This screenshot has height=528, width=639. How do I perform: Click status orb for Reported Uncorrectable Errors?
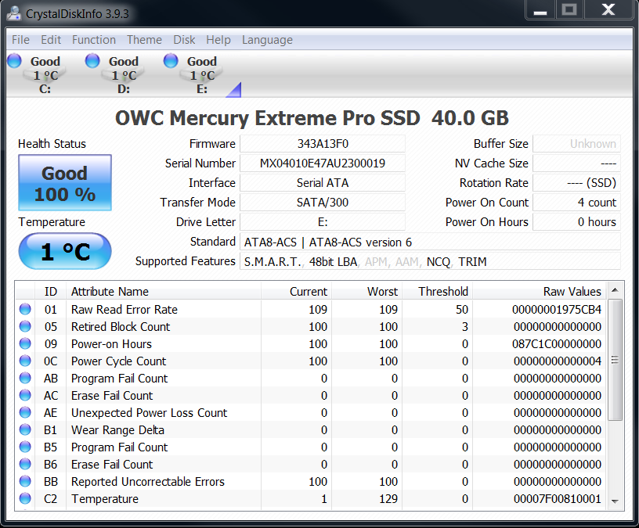tap(25, 482)
